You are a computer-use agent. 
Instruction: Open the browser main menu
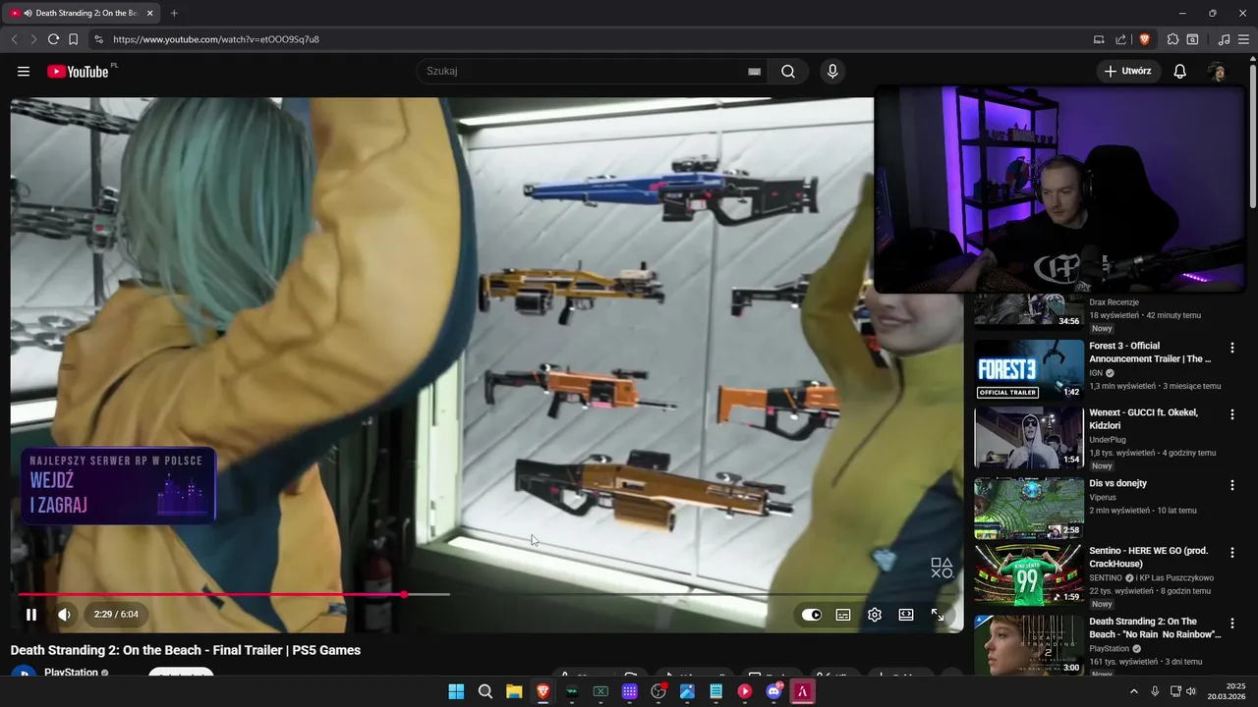[x=1244, y=39]
